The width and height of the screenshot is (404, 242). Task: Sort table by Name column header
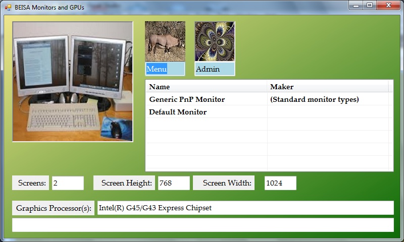click(x=206, y=87)
